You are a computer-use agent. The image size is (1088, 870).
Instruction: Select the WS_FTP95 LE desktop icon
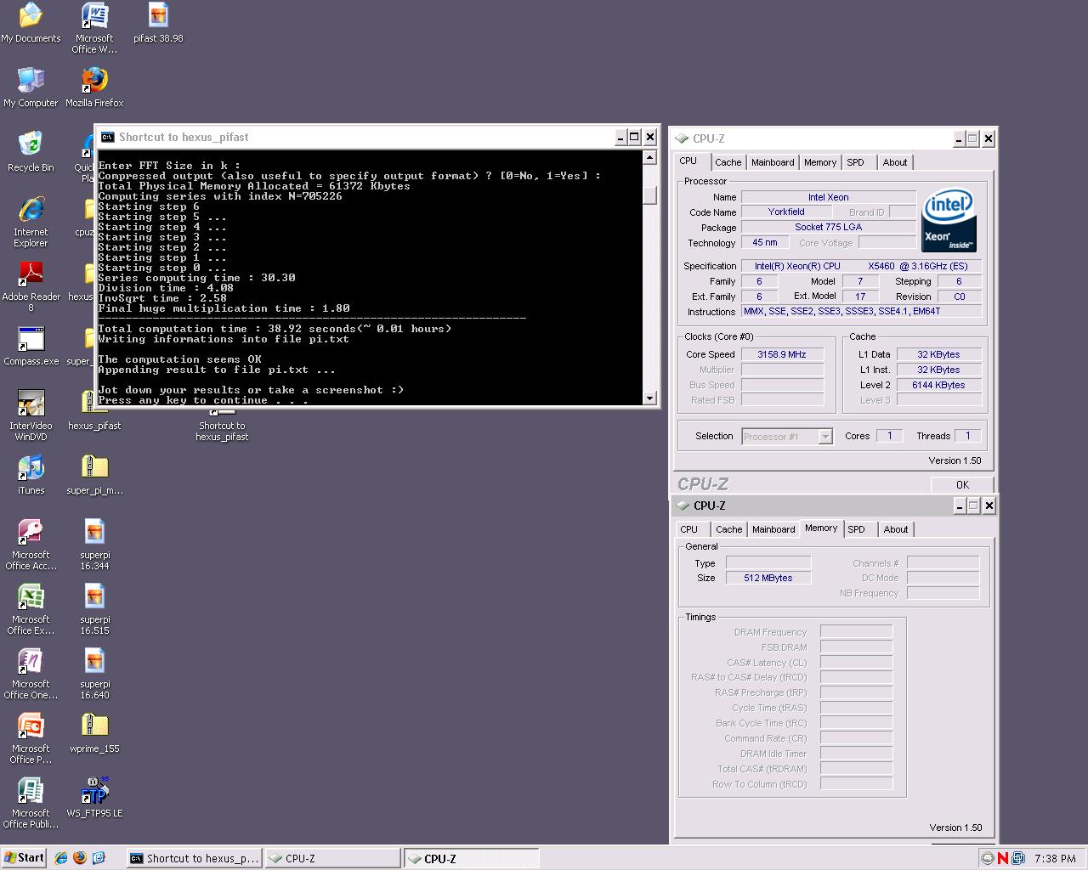click(94, 798)
